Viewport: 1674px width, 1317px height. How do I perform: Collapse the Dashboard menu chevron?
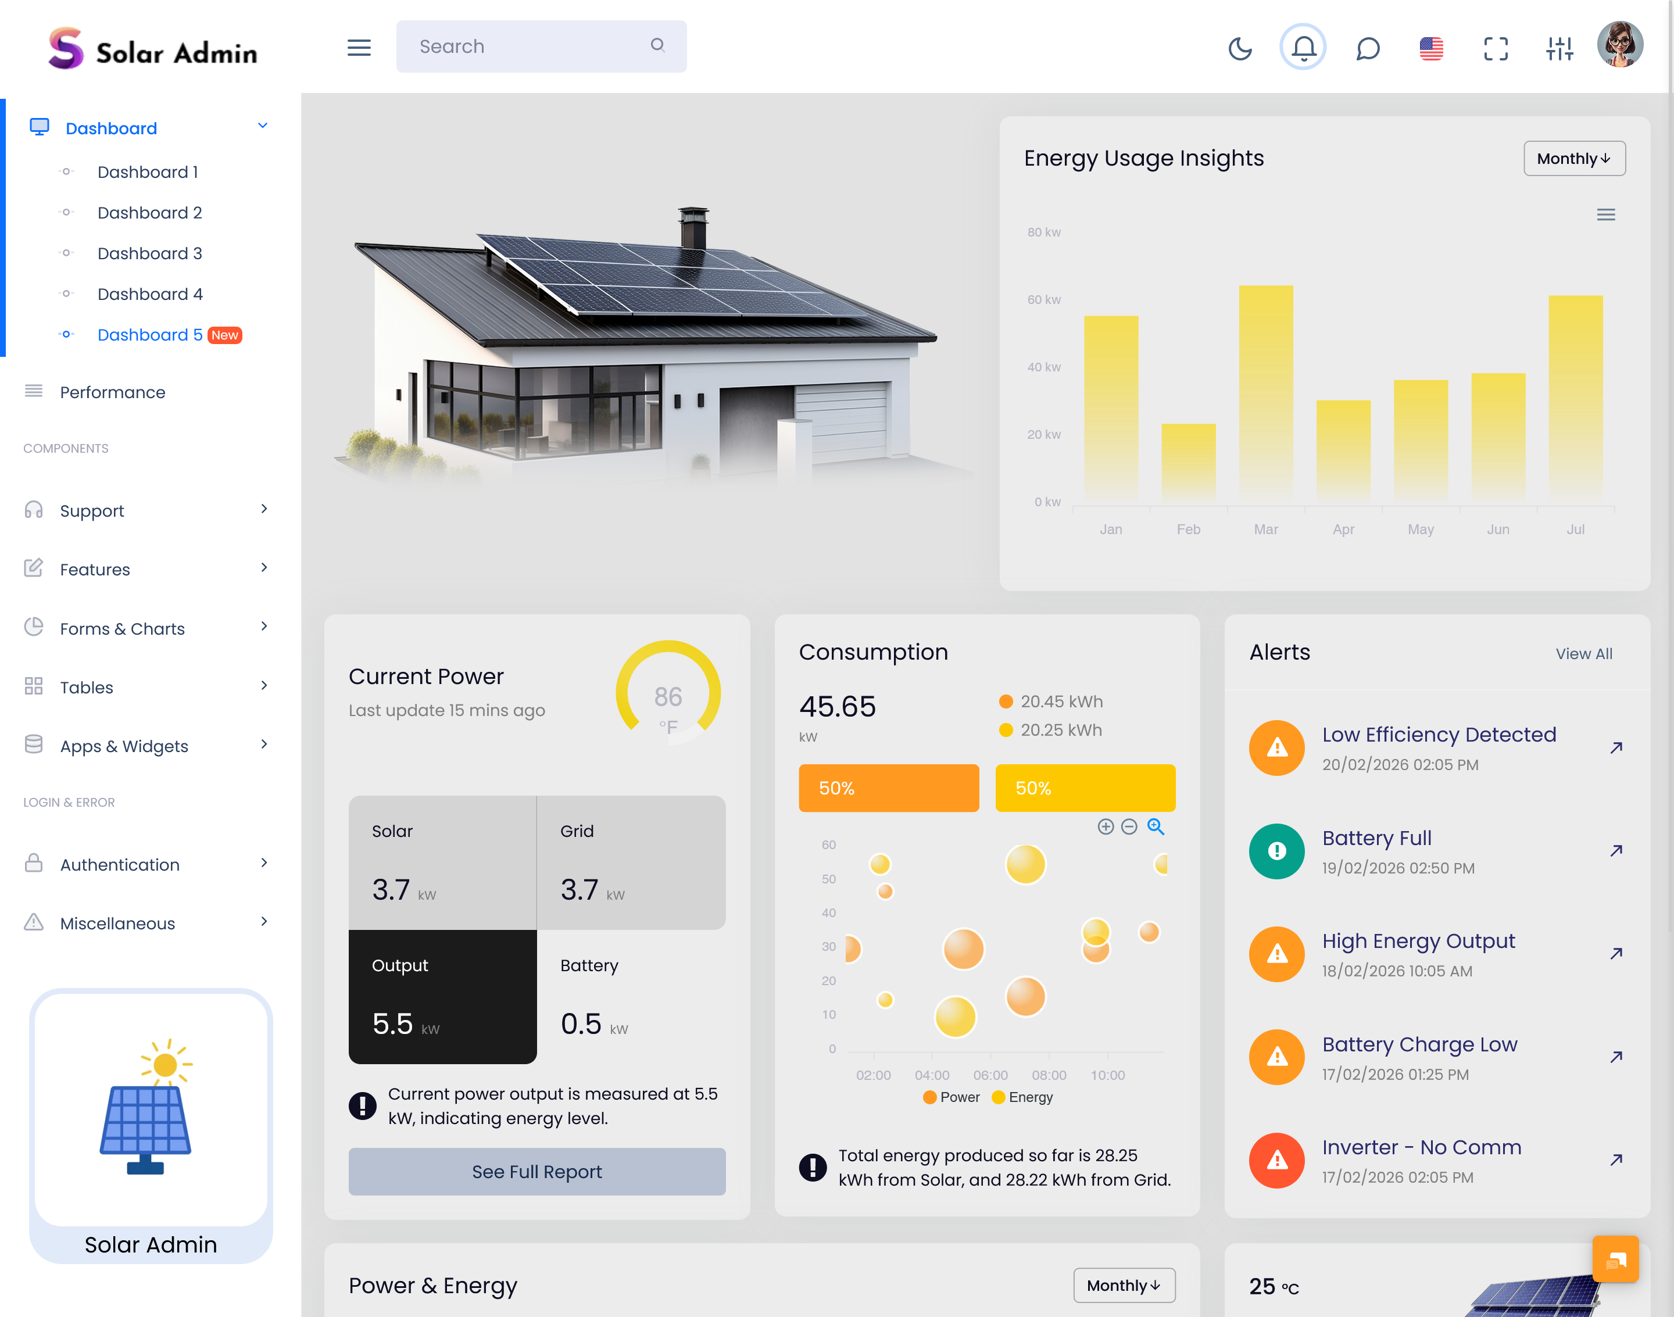pyautogui.click(x=262, y=126)
